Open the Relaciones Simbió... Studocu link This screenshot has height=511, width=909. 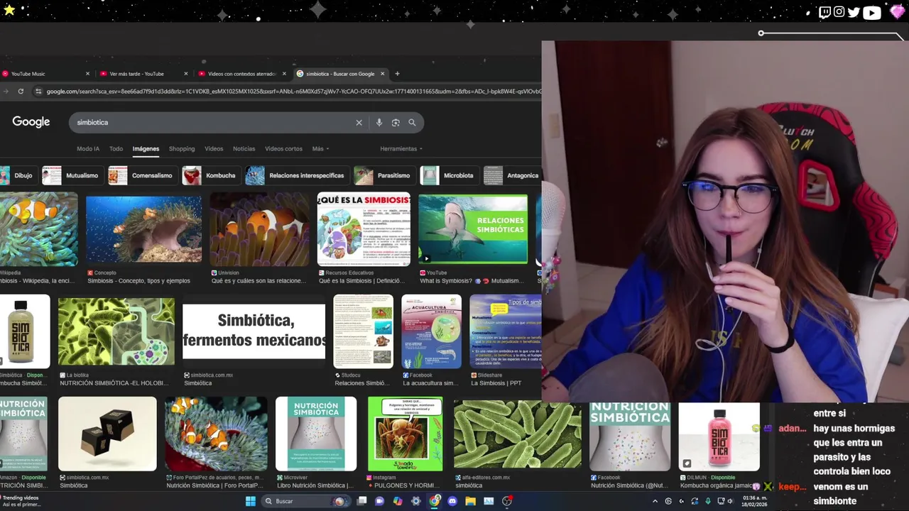click(362, 383)
